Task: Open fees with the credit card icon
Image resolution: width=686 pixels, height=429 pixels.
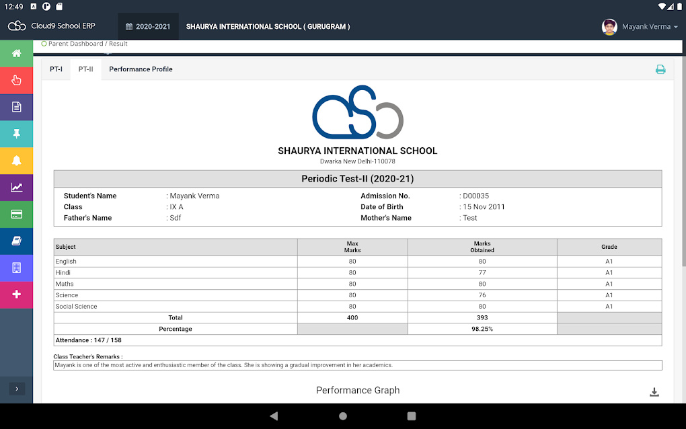Action: pyautogui.click(x=16, y=214)
